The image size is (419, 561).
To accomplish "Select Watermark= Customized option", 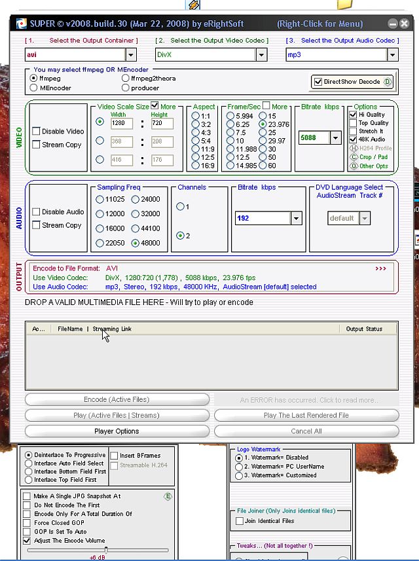I will [239, 475].
